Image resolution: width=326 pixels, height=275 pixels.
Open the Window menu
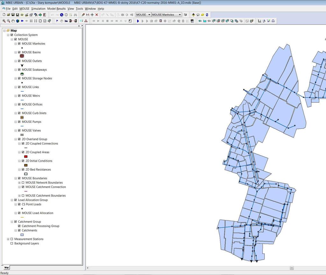pyautogui.click(x=90, y=9)
